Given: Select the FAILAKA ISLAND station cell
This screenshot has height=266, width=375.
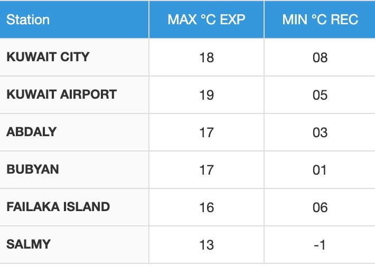Looking at the screenshot, I should 58,207.
